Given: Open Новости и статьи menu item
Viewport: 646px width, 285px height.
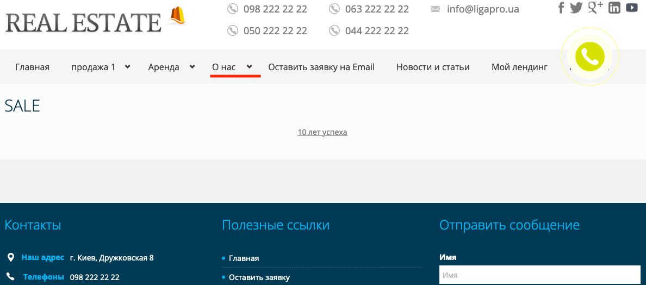Looking at the screenshot, I should pyautogui.click(x=433, y=67).
